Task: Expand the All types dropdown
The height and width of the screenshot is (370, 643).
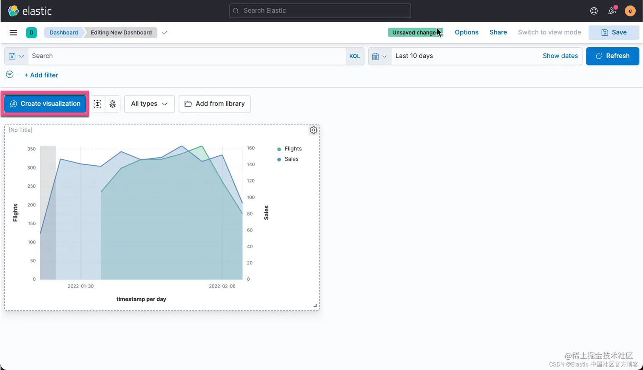Action: point(149,104)
